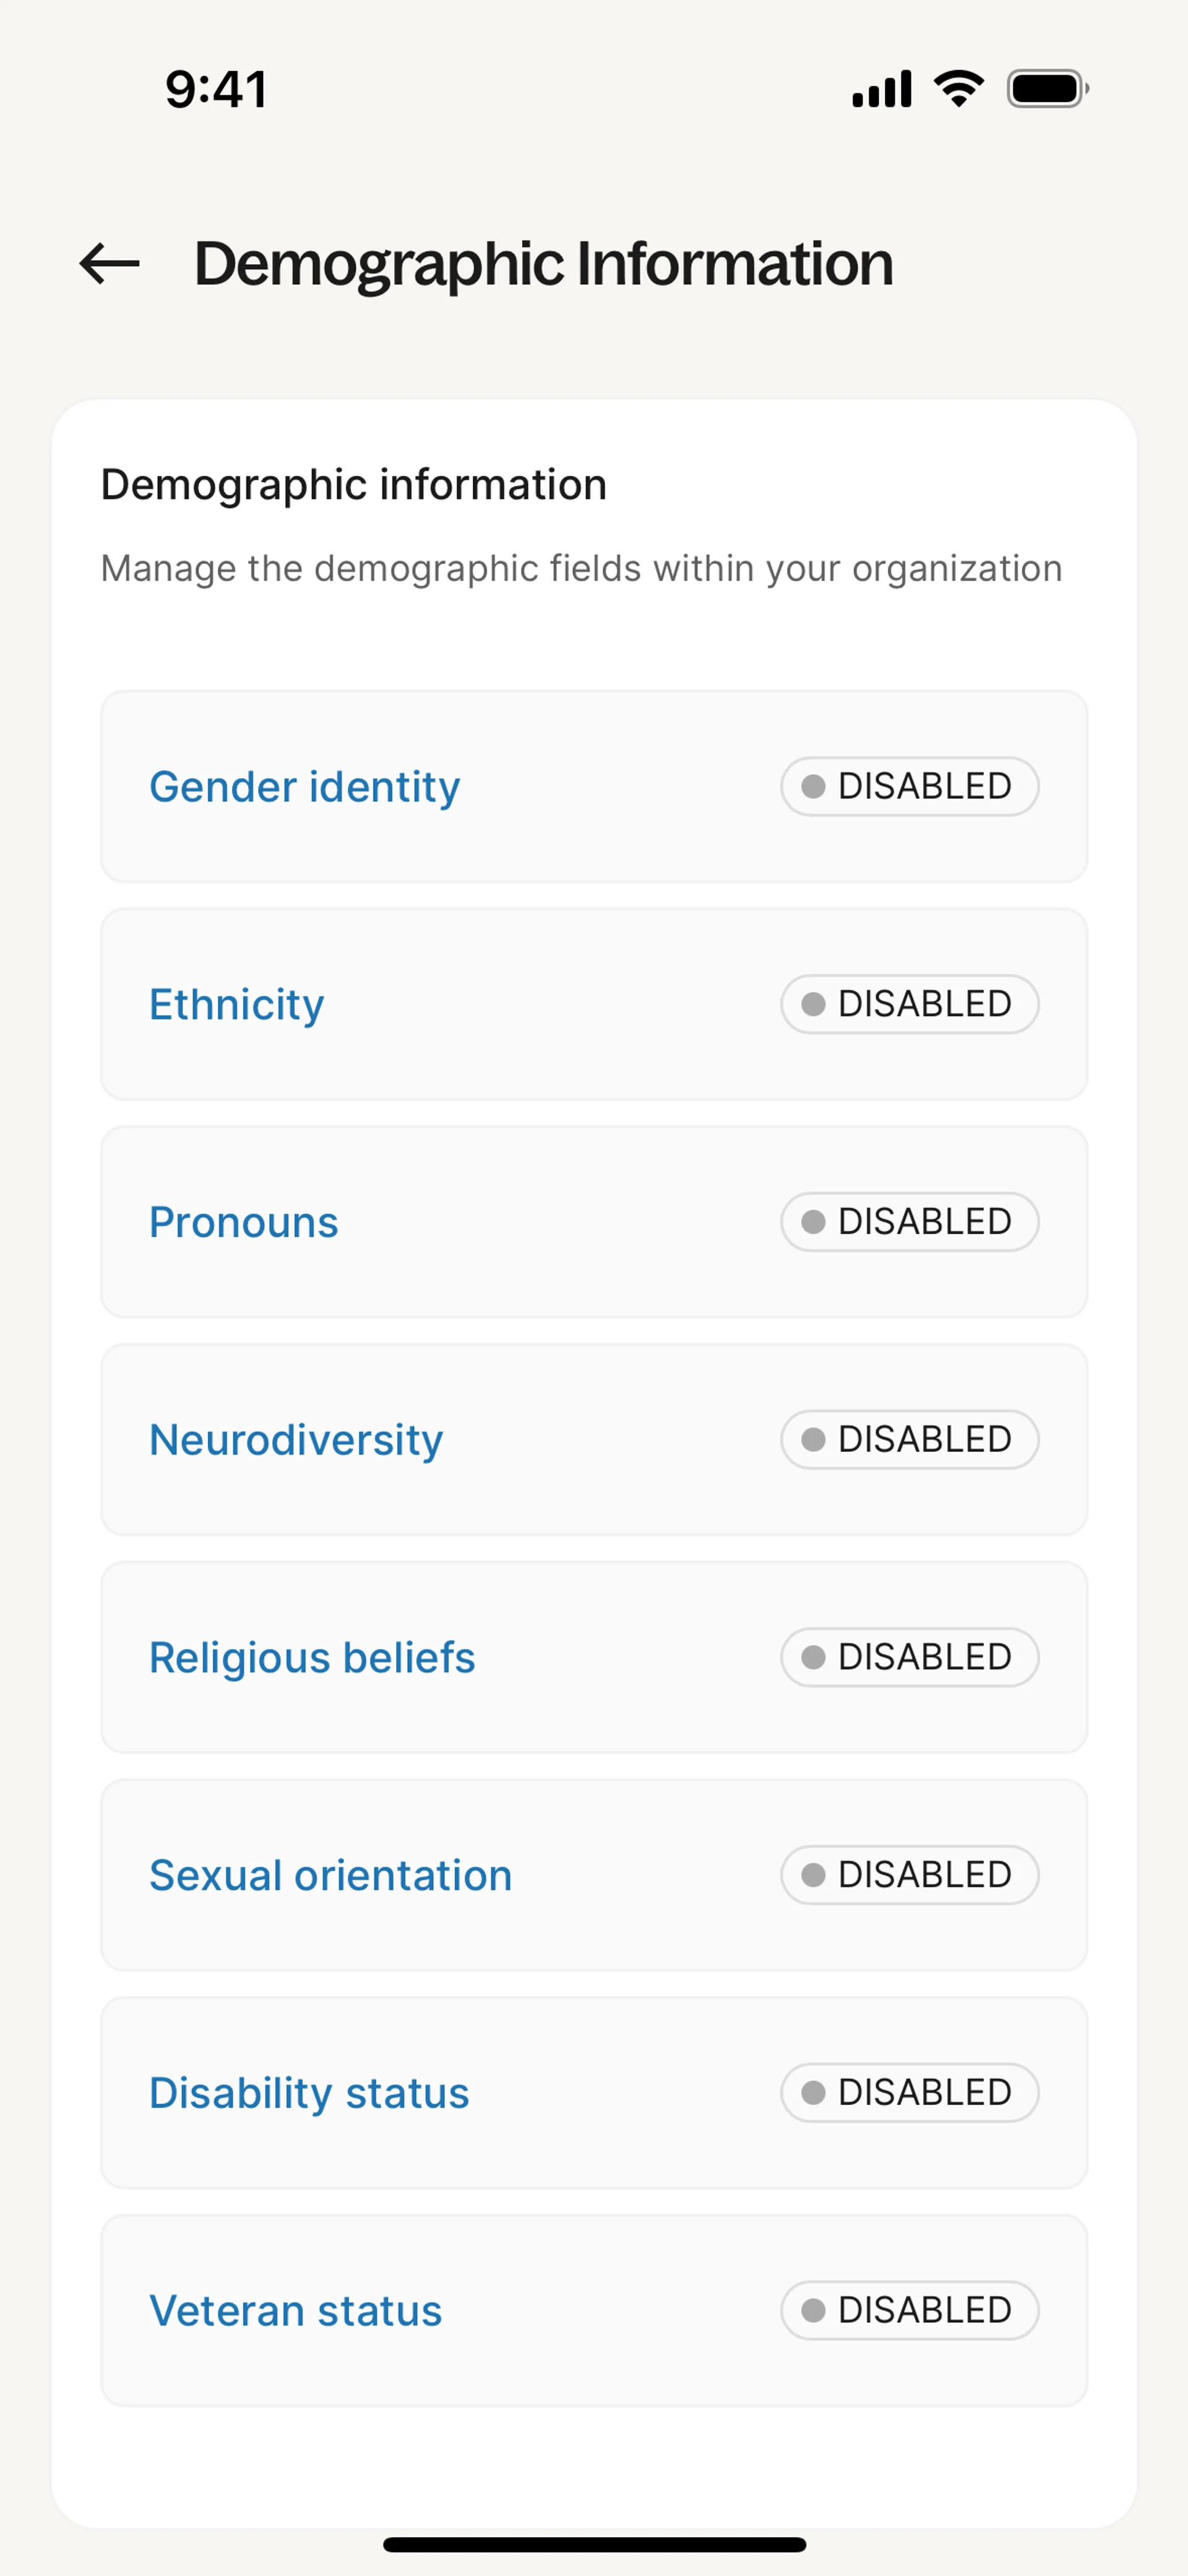Viewport: 1188px width, 2576px height.
Task: Click Gender identity DISABLED status badge
Action: pos(909,787)
